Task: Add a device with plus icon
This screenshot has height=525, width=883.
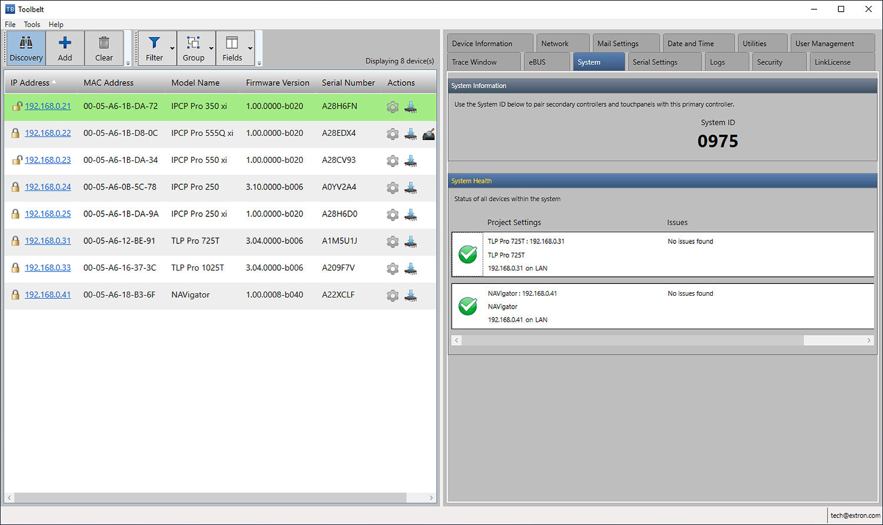Action: point(65,48)
